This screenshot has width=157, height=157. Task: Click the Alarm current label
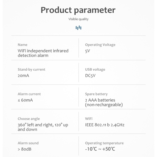[x=29, y=94]
